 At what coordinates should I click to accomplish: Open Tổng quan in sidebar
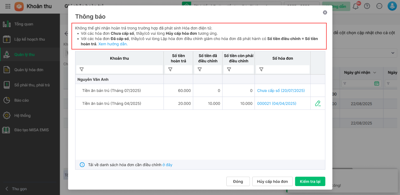click(x=24, y=24)
